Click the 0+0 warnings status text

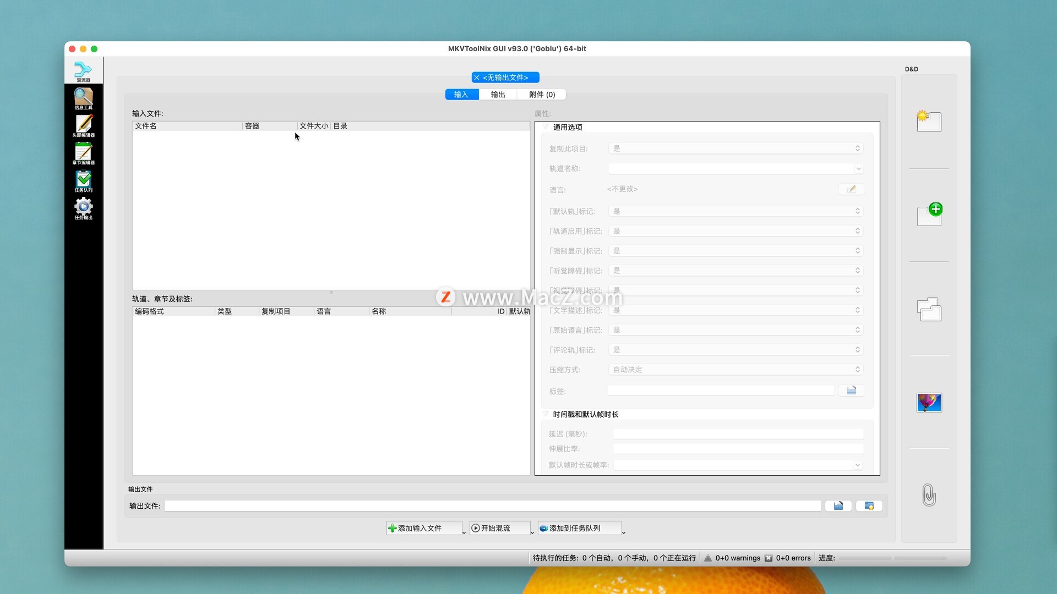click(x=738, y=558)
